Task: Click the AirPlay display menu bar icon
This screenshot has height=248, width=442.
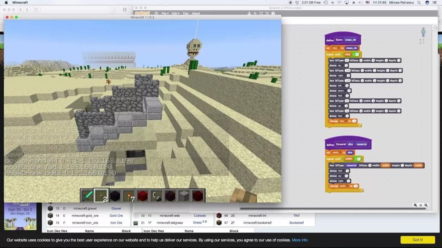Action: pyautogui.click(x=347, y=2)
